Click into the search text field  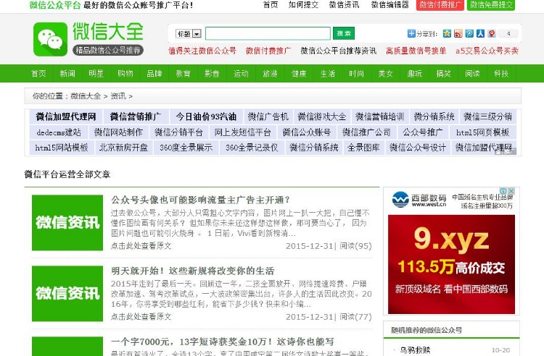click(268, 33)
